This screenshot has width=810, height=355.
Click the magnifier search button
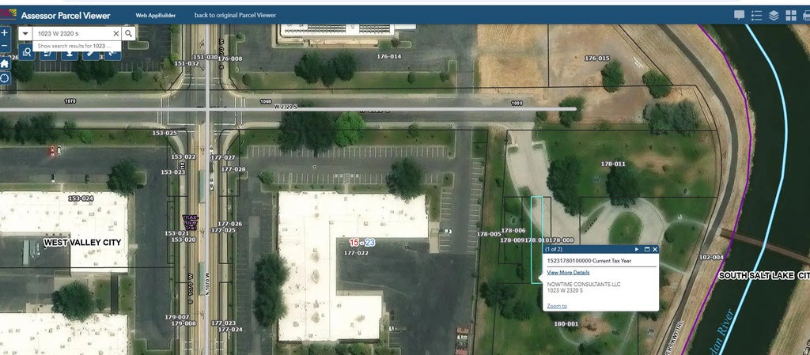tap(129, 33)
